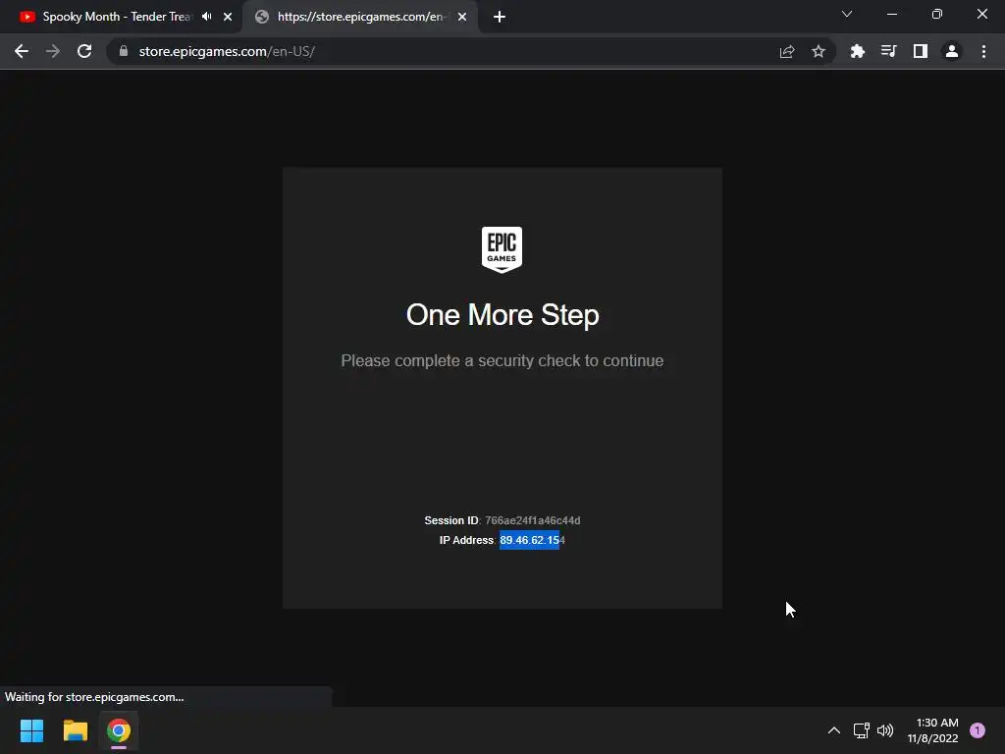The height and width of the screenshot is (754, 1005).
Task: Select the Session ID value 766ae24f1a46c44d
Action: [533, 520]
